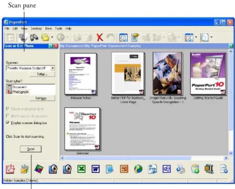Close the Scan or Get Photo pane
The height and width of the screenshot is (189, 235).
click(56, 46)
